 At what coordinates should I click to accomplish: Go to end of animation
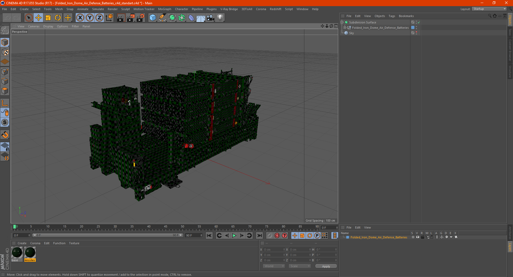click(259, 235)
